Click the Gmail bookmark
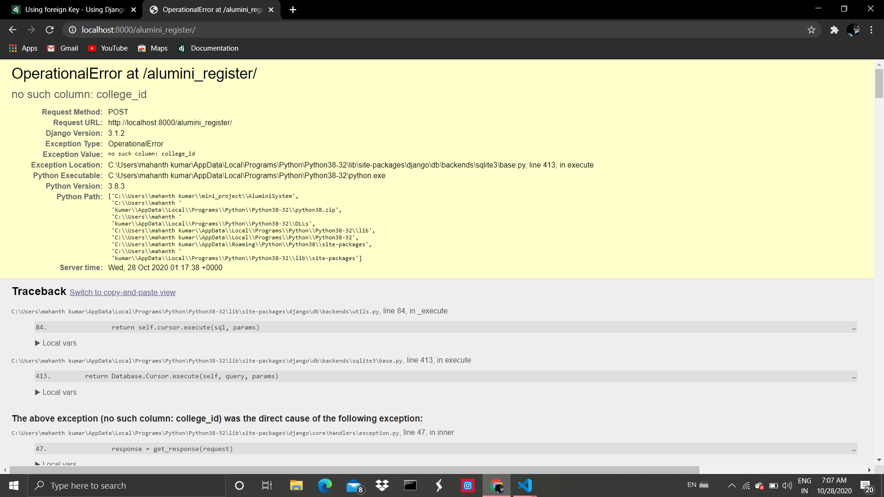 tap(63, 48)
